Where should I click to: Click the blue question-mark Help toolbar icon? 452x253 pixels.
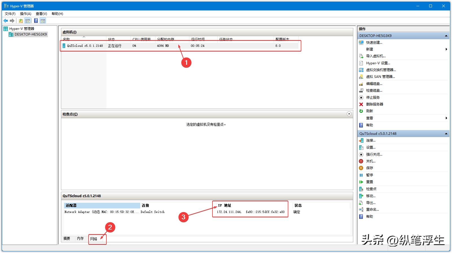coord(36,21)
